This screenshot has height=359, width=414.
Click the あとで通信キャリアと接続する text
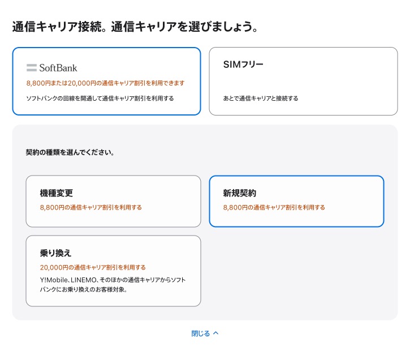click(261, 98)
